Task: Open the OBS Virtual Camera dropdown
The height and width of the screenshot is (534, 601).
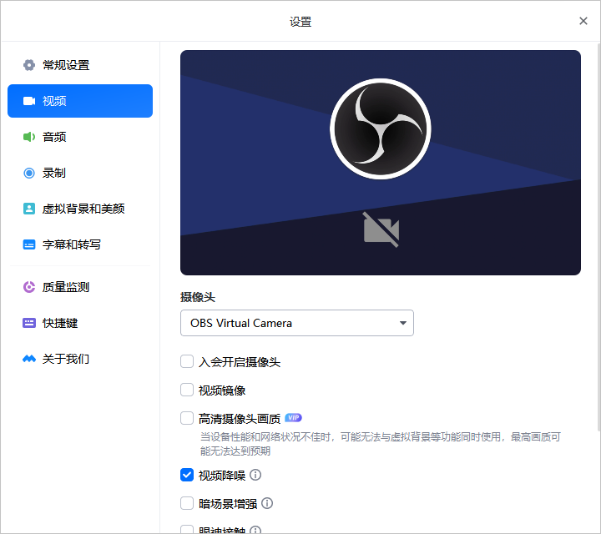Action: pyautogui.click(x=296, y=323)
